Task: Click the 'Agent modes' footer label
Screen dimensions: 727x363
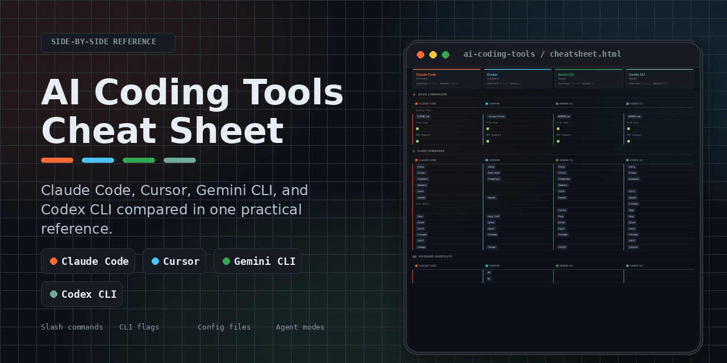Action: (x=300, y=327)
